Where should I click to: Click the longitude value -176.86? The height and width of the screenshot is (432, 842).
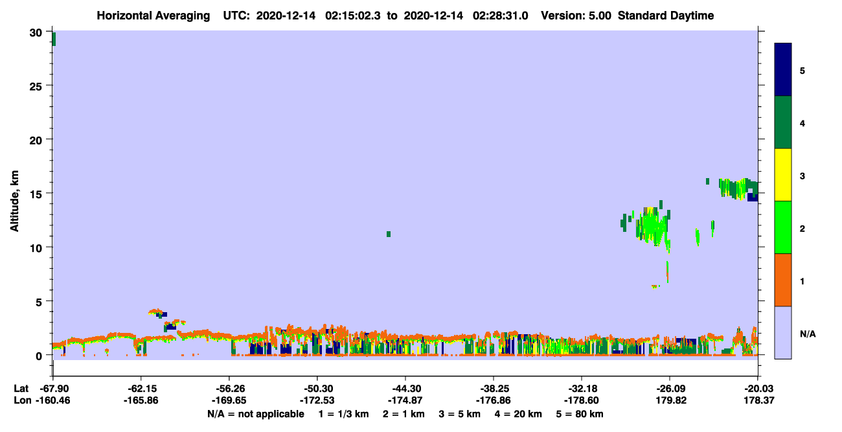494,401
